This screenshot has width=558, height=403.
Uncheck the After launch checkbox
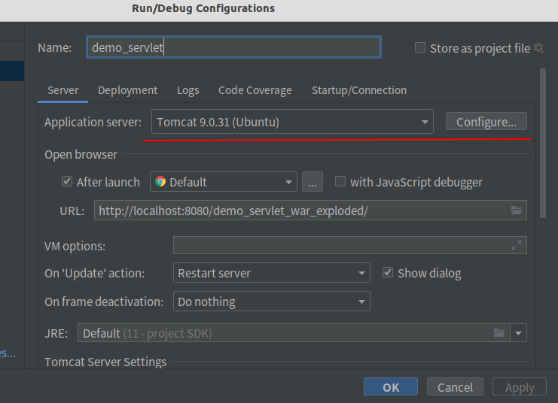(x=67, y=182)
